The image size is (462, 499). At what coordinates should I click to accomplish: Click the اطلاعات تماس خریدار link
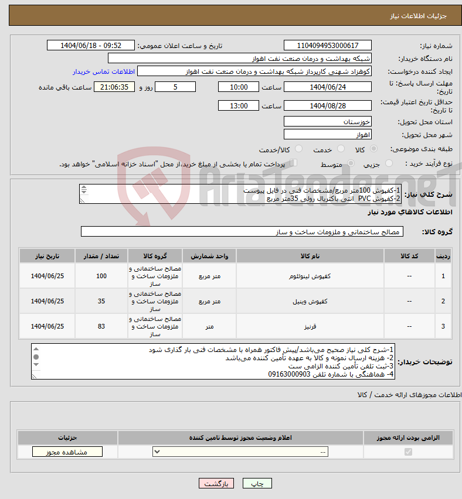(x=104, y=71)
